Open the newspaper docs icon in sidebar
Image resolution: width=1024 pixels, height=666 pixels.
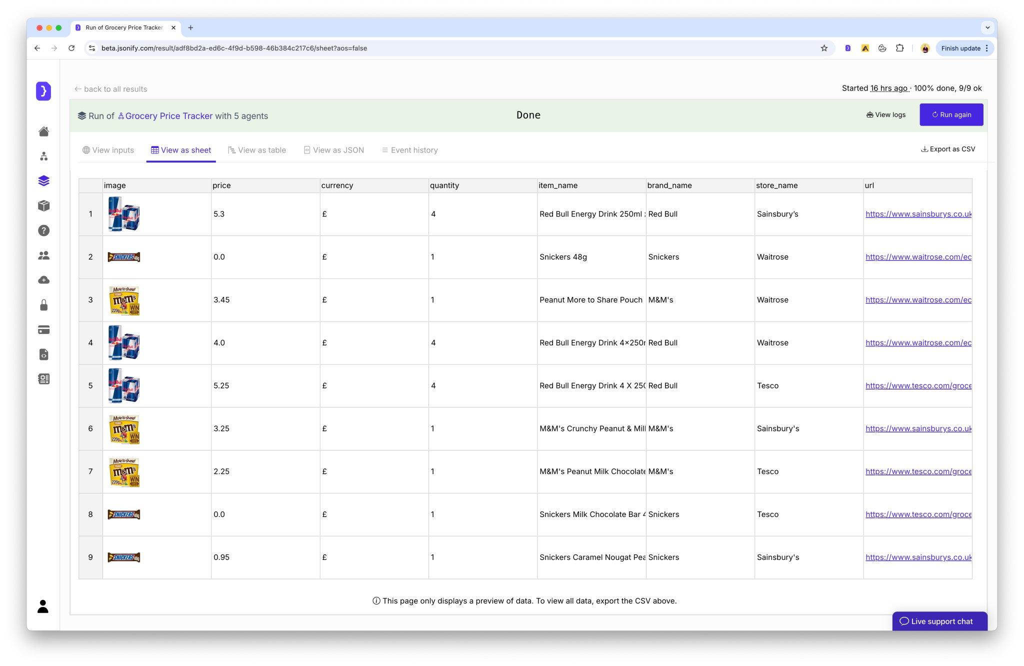(x=43, y=379)
